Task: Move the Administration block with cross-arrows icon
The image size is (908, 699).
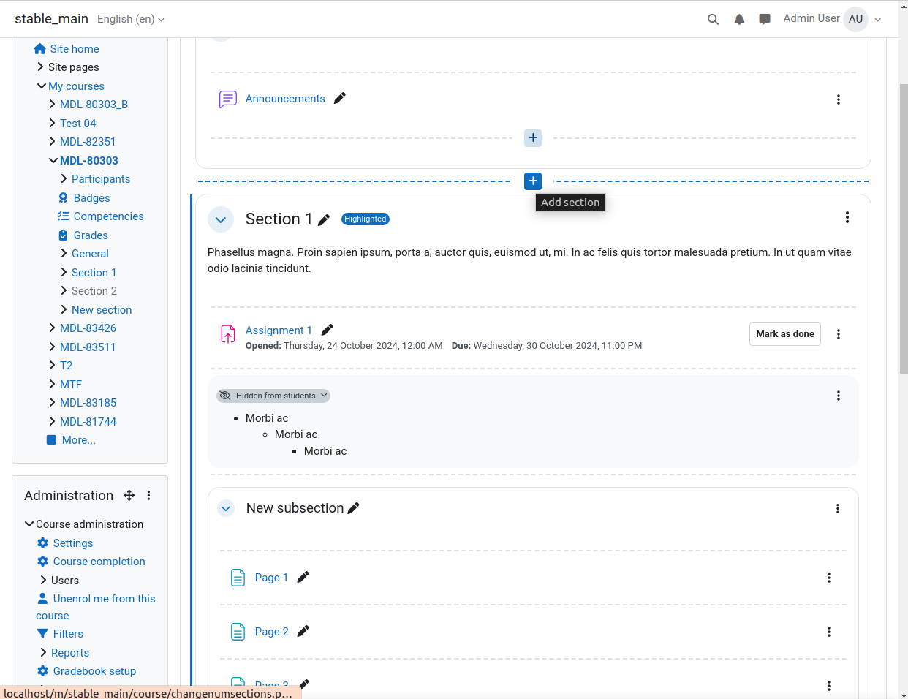Action: click(129, 495)
